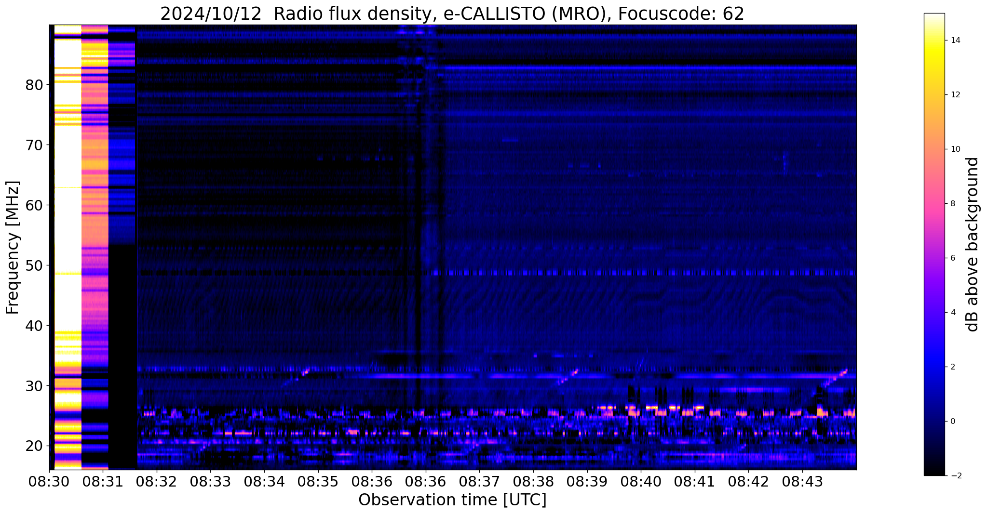Click the 08:38 time tick label
987x514 pixels.
pyautogui.click(x=533, y=481)
